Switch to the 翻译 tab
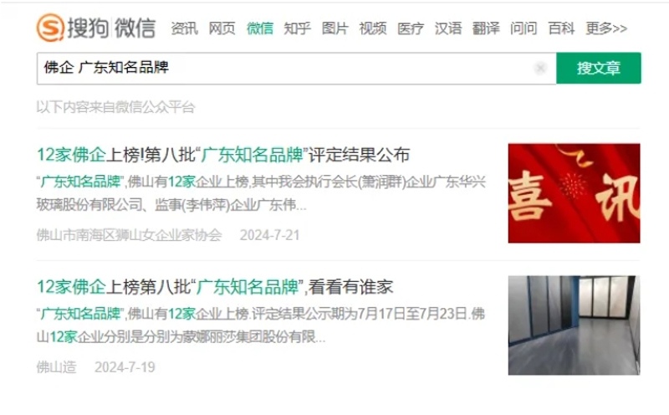 point(486,28)
